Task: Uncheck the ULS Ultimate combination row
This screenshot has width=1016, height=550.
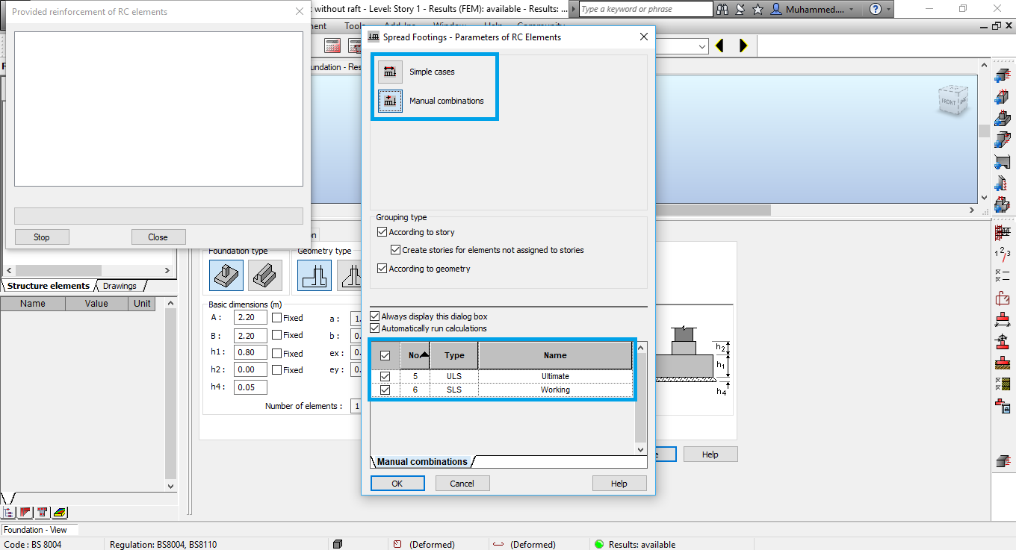Action: [386, 375]
